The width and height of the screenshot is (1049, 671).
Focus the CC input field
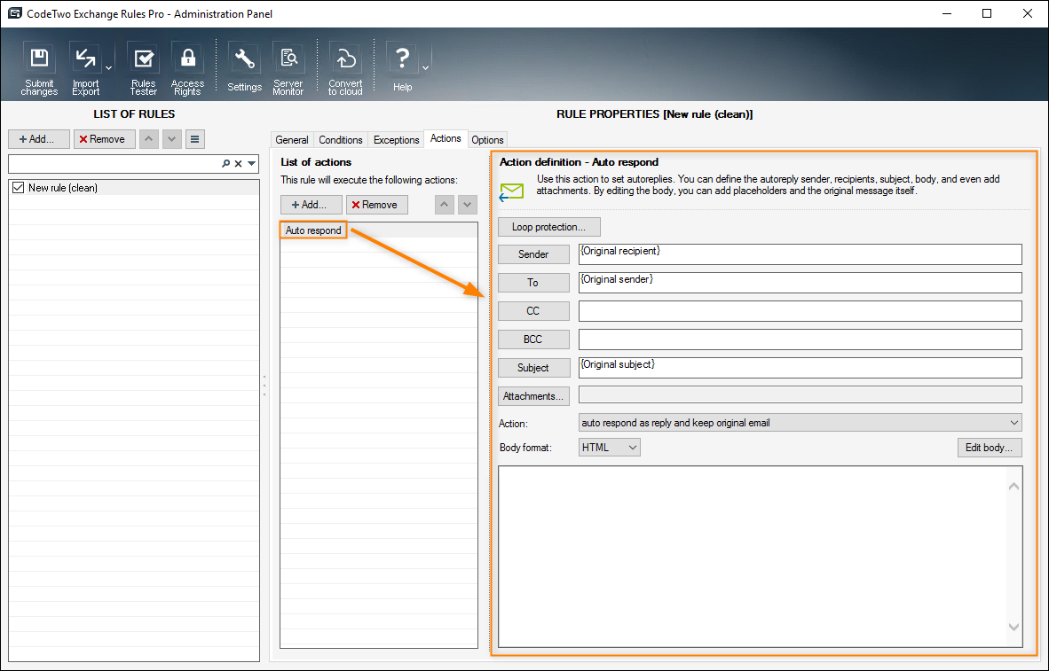tap(801, 311)
